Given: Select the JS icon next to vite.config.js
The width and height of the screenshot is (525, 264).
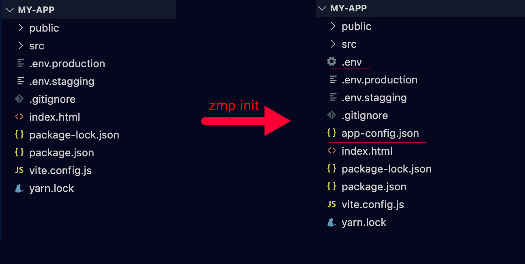Looking at the screenshot, I should 19,170.
